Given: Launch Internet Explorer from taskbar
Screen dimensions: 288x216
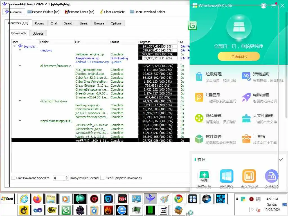Looking at the screenshot, I should [24, 199].
